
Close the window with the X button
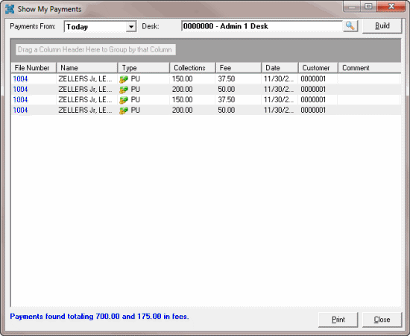391,7
